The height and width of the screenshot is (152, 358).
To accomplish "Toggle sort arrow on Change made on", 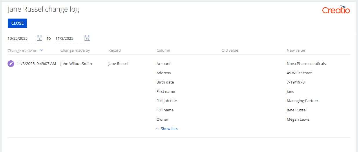I will pyautogui.click(x=41, y=50).
